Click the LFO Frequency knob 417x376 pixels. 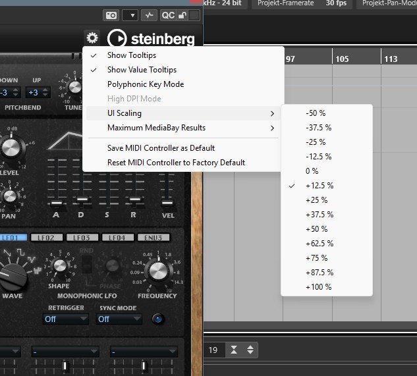[x=157, y=271]
